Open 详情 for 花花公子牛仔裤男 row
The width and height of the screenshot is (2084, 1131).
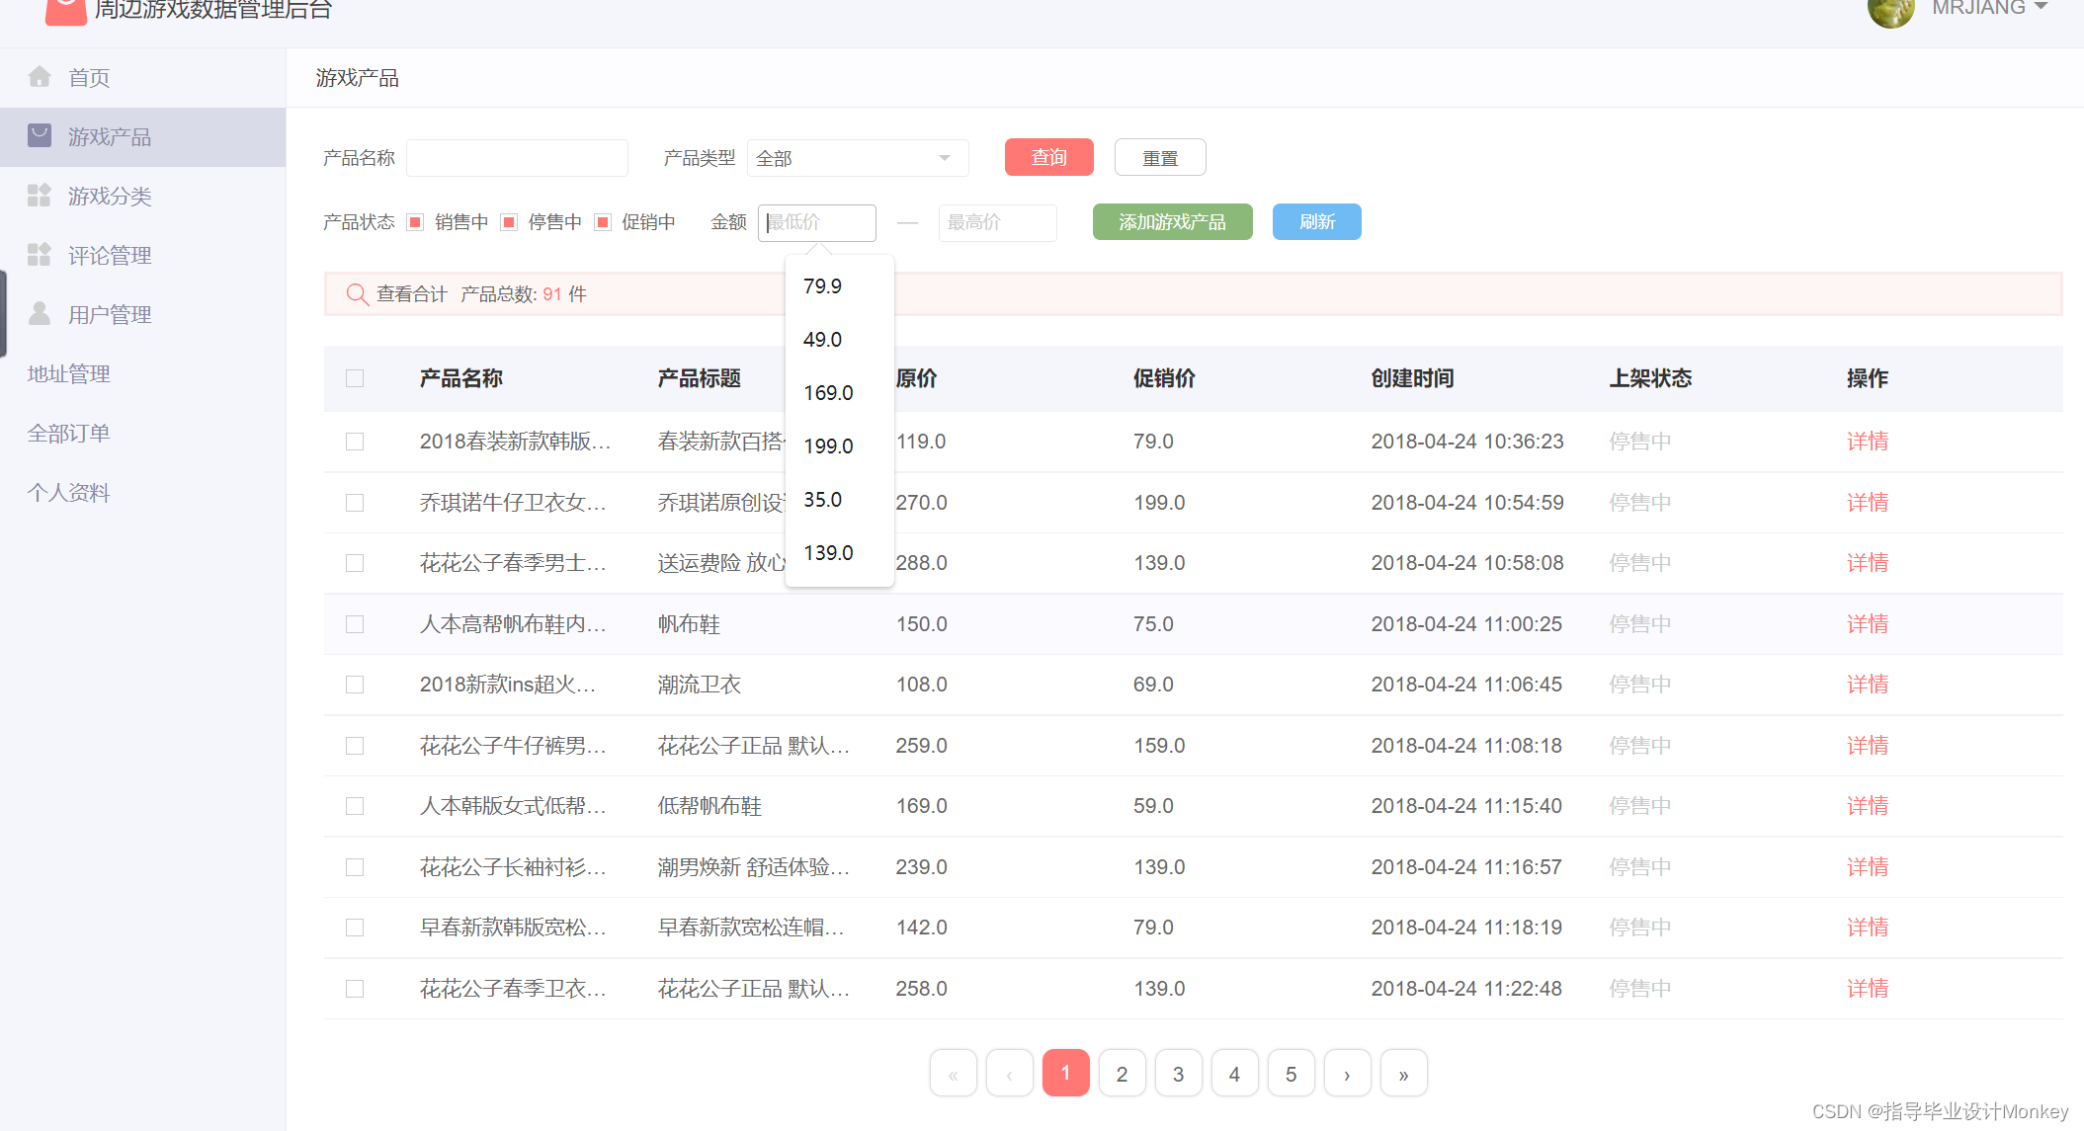[x=1867, y=746]
